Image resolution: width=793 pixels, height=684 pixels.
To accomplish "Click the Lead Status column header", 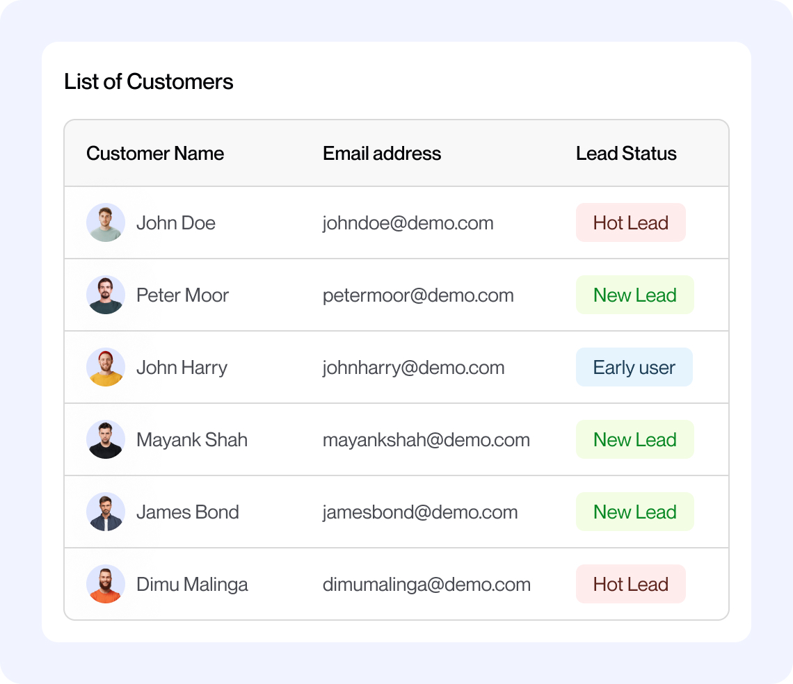I will pos(626,154).
